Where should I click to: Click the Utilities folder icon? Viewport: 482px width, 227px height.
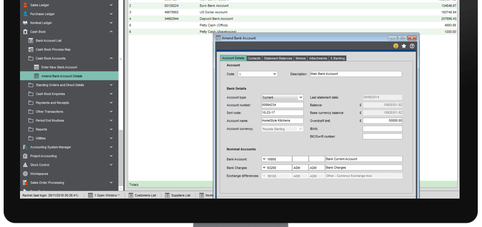coord(31,139)
